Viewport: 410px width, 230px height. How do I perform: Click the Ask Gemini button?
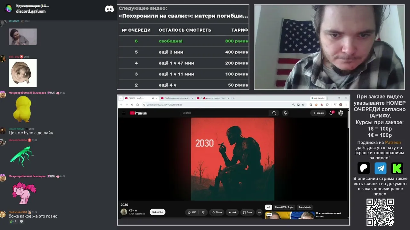[318, 98]
